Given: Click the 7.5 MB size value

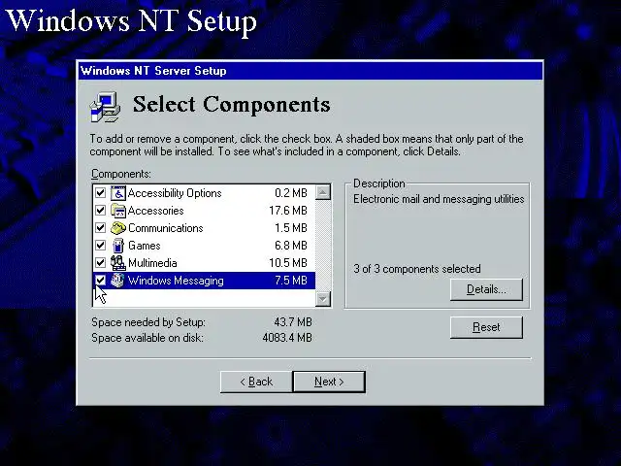Looking at the screenshot, I should [291, 281].
